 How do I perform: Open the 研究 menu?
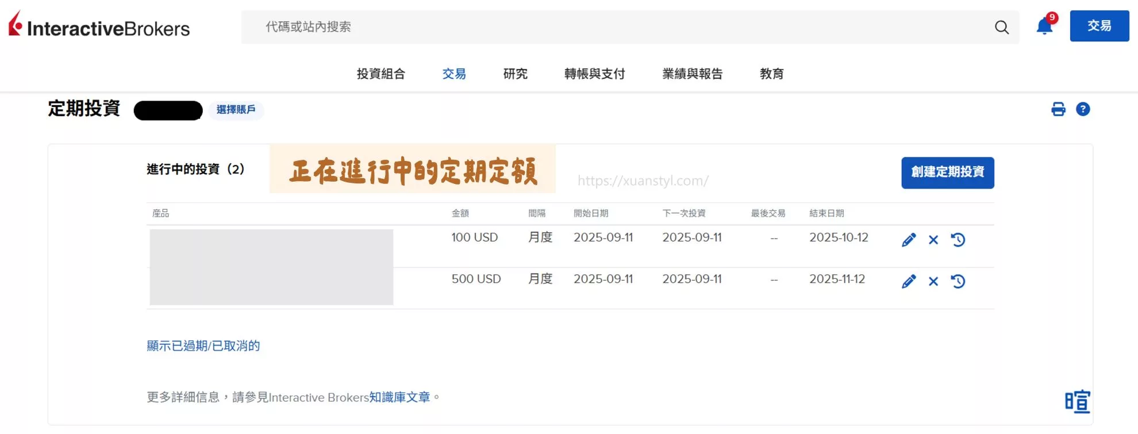(x=515, y=74)
